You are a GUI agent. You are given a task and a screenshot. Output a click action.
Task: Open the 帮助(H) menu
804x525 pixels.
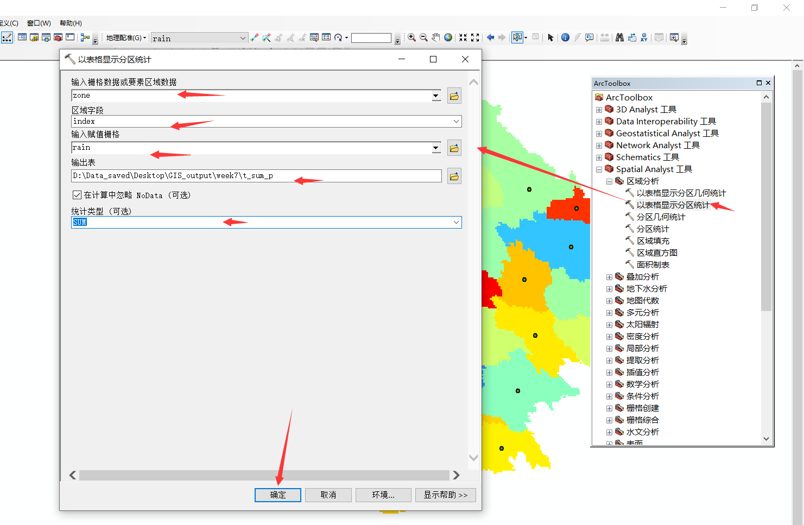coord(71,23)
